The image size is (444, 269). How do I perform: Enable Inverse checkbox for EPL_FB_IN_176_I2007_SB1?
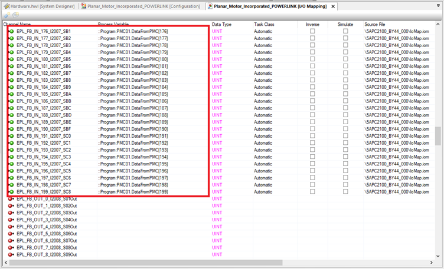click(312, 31)
